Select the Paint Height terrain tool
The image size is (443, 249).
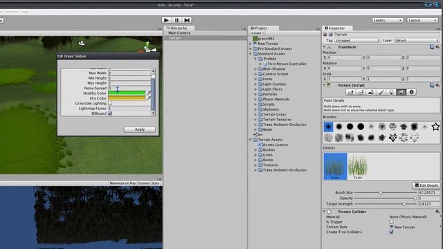click(x=361, y=92)
